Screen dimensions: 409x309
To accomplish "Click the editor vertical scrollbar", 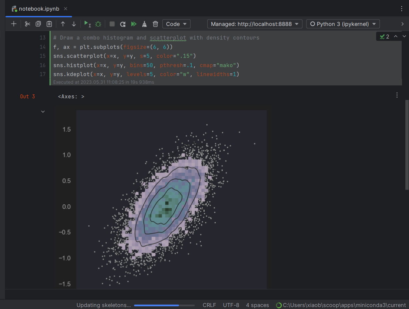I will (x=407, y=145).
